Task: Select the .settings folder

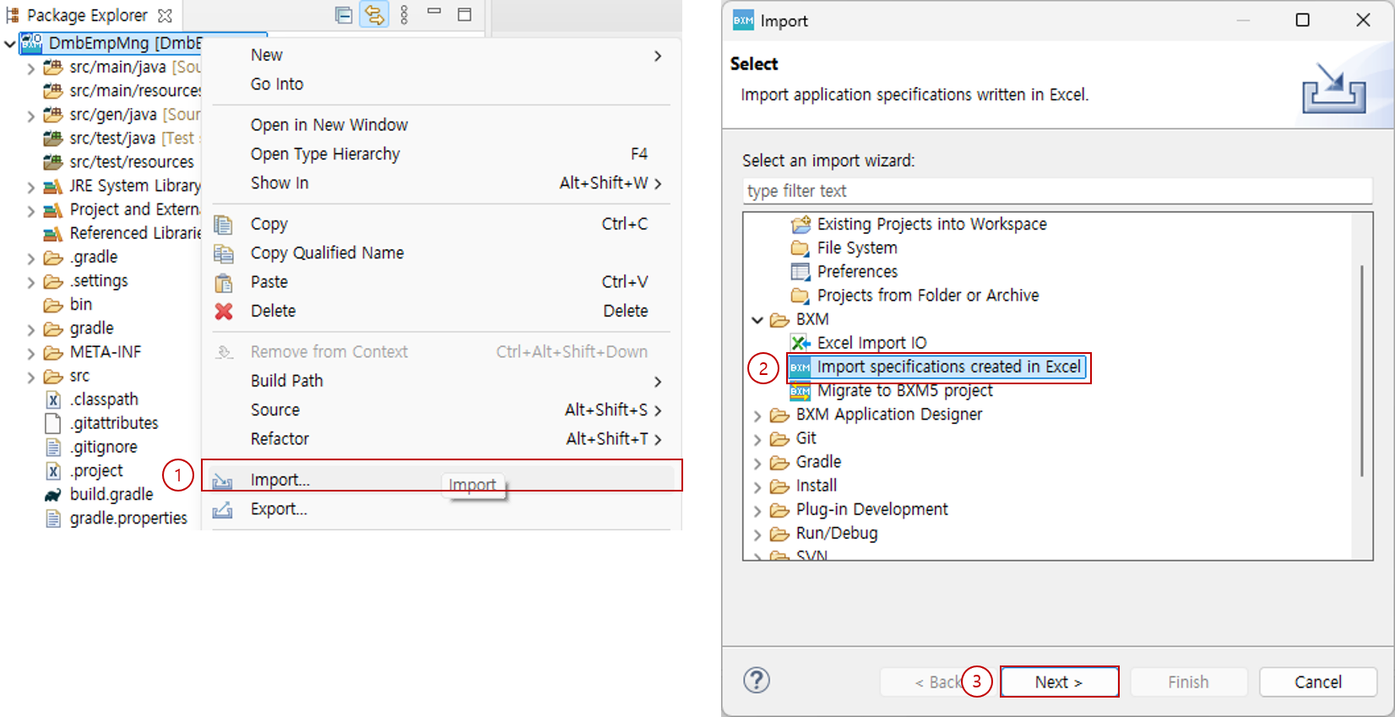Action: (99, 280)
